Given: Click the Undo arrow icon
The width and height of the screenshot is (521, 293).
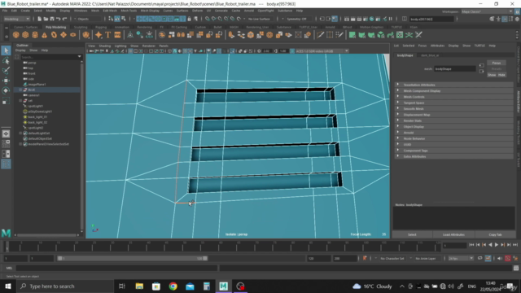Looking at the screenshot, I should pos(58,19).
